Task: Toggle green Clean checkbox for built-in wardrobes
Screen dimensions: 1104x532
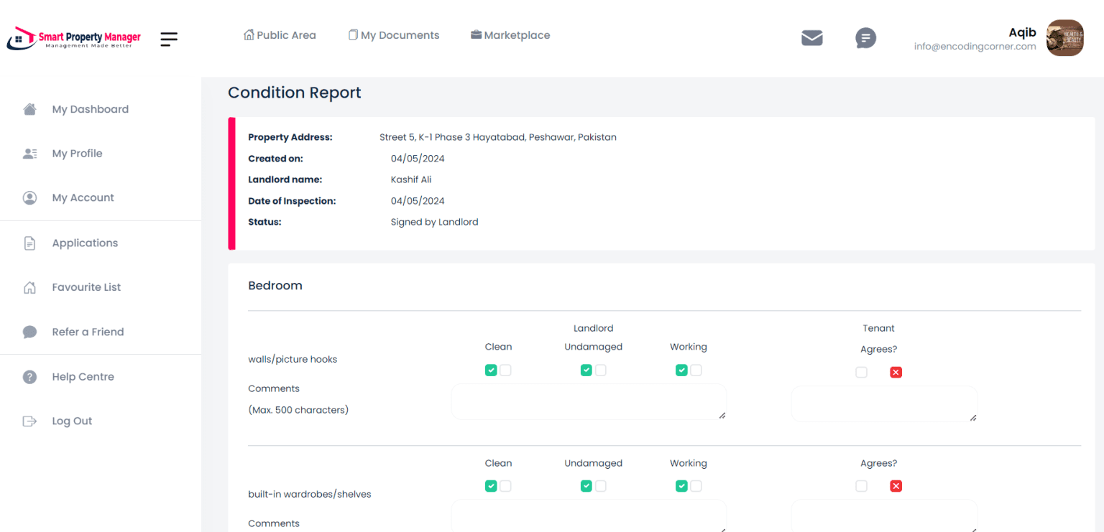Action: (491, 486)
